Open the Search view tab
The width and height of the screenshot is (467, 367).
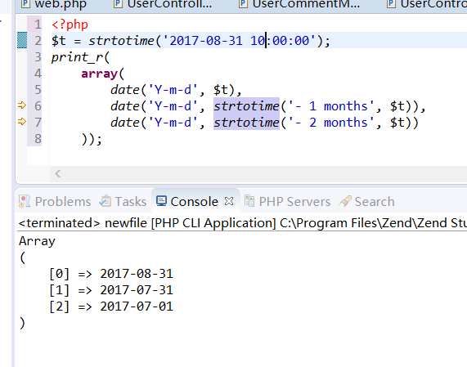click(366, 202)
